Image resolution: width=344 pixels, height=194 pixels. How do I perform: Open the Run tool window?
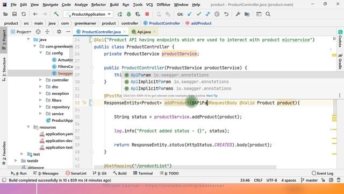tap(19, 174)
